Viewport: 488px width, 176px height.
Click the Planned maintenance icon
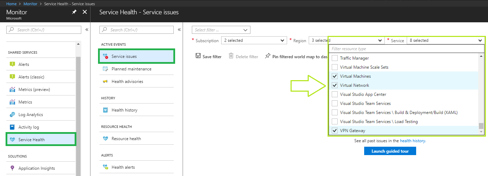coord(105,69)
